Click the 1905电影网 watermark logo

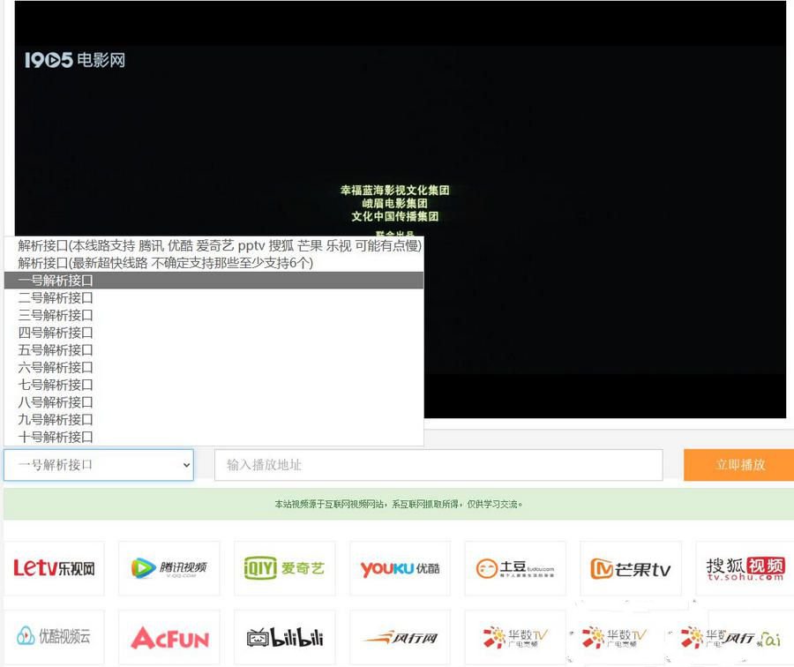73,60
